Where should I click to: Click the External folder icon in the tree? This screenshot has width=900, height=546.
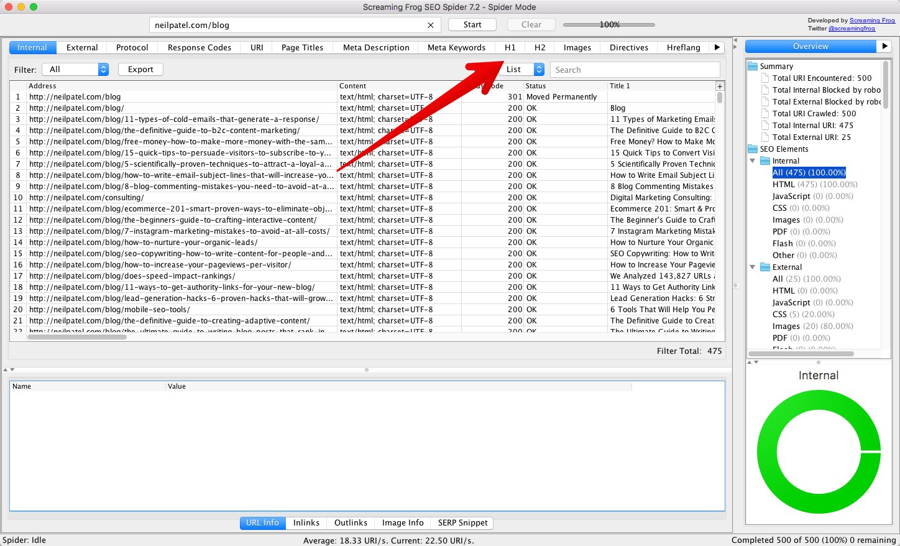click(x=765, y=267)
